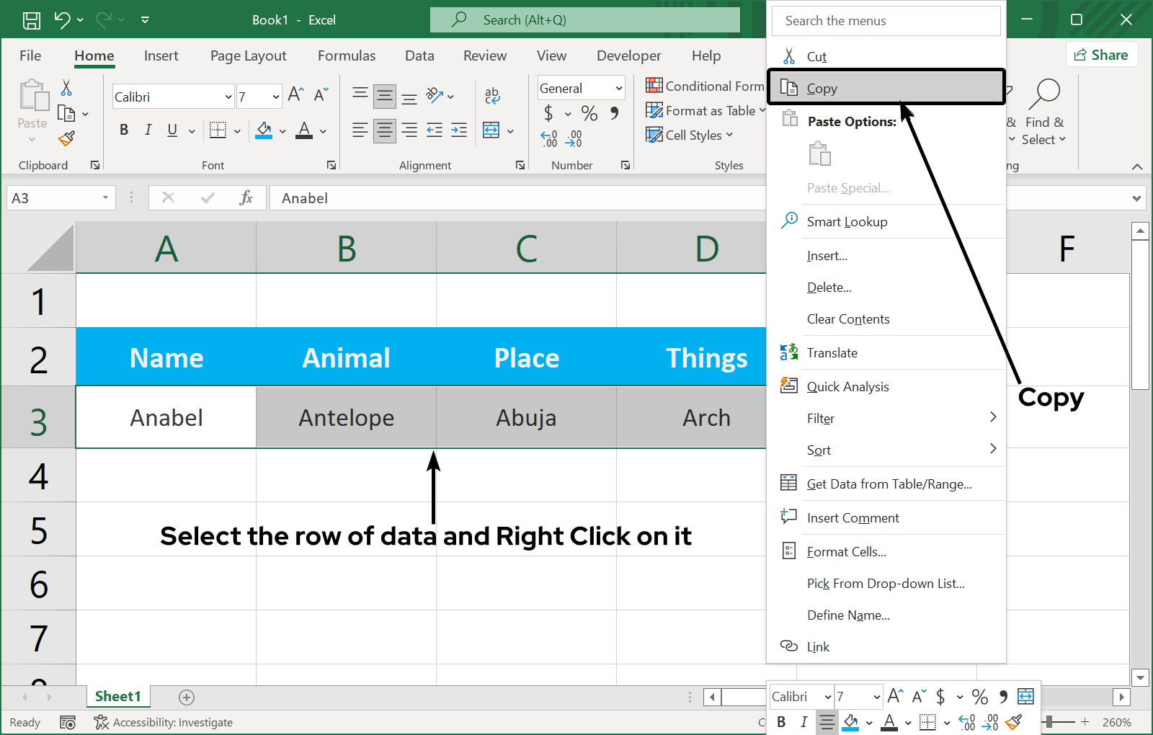The height and width of the screenshot is (735, 1153).
Task: Click the Percent Style icon in ribbon
Action: coord(589,113)
